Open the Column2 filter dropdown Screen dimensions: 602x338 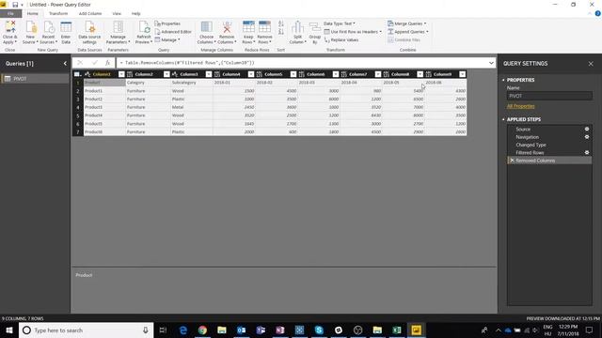tap(166, 74)
